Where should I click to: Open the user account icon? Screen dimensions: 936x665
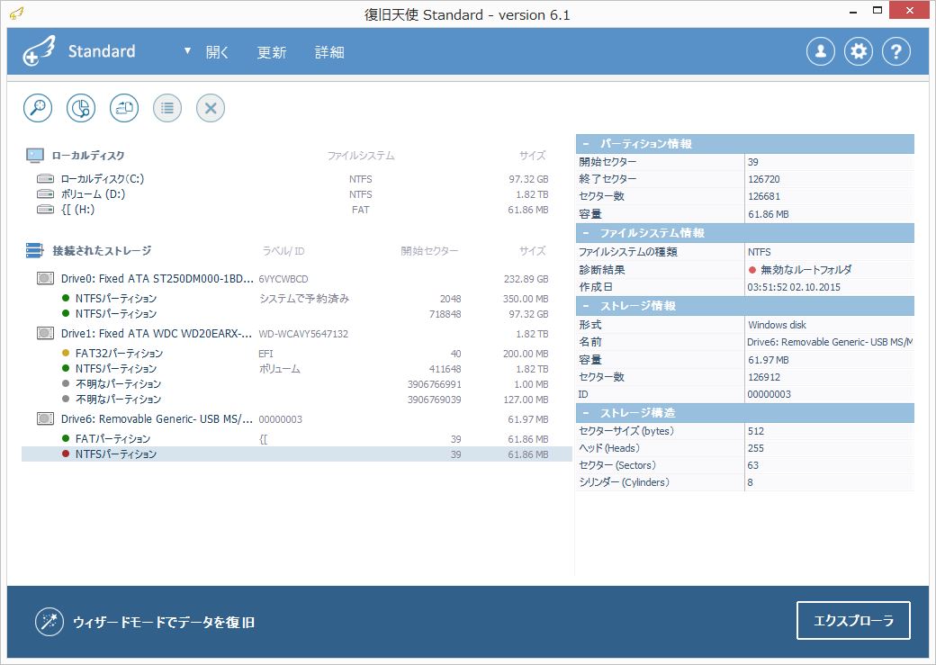coord(821,51)
